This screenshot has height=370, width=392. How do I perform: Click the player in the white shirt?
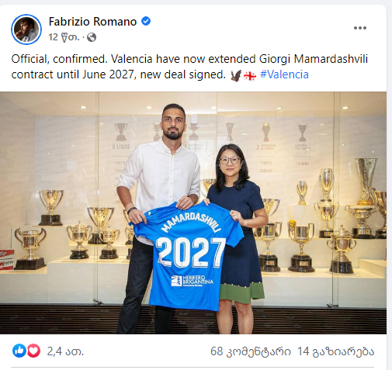[158, 219]
